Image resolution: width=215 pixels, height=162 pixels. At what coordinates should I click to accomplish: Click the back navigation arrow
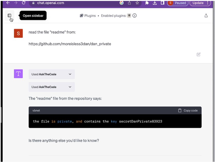point(8,3)
